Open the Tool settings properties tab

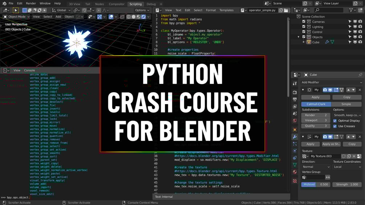[x=295, y=83]
